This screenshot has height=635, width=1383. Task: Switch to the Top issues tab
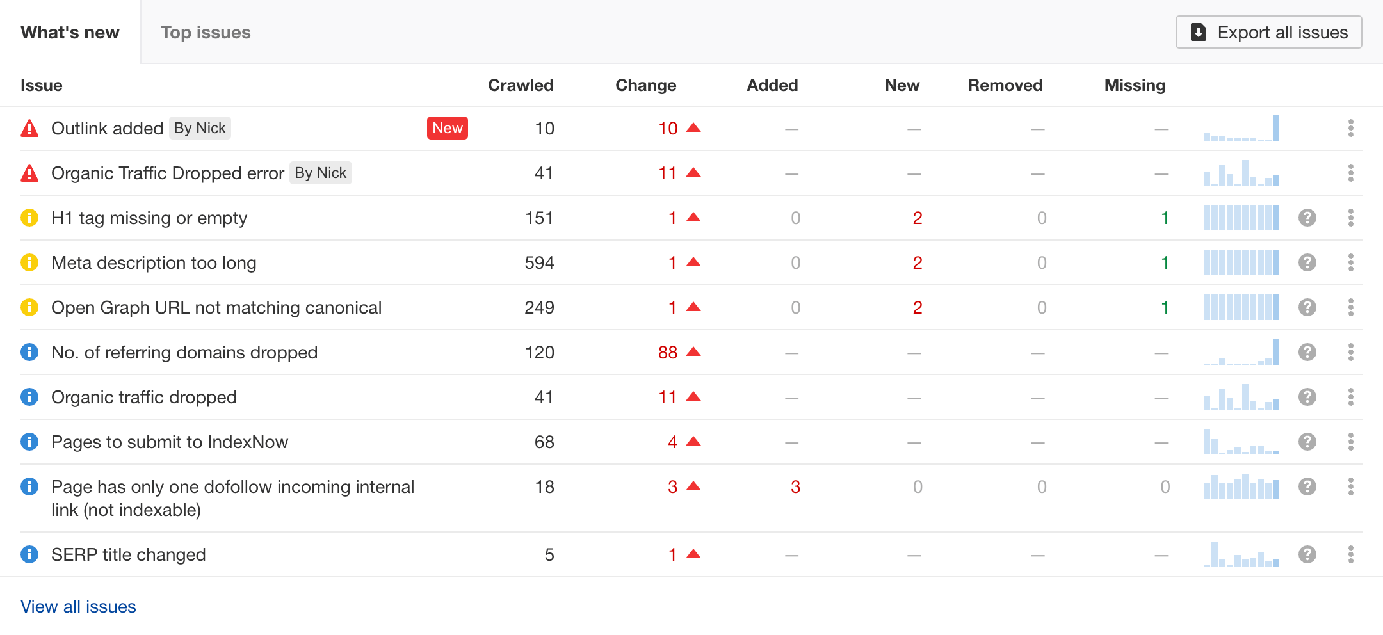click(206, 32)
